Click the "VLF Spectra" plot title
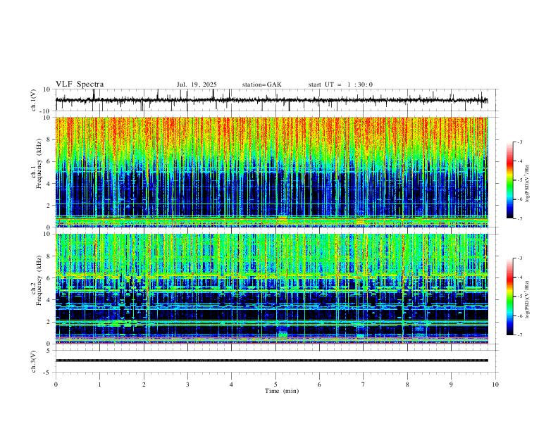 [80, 85]
